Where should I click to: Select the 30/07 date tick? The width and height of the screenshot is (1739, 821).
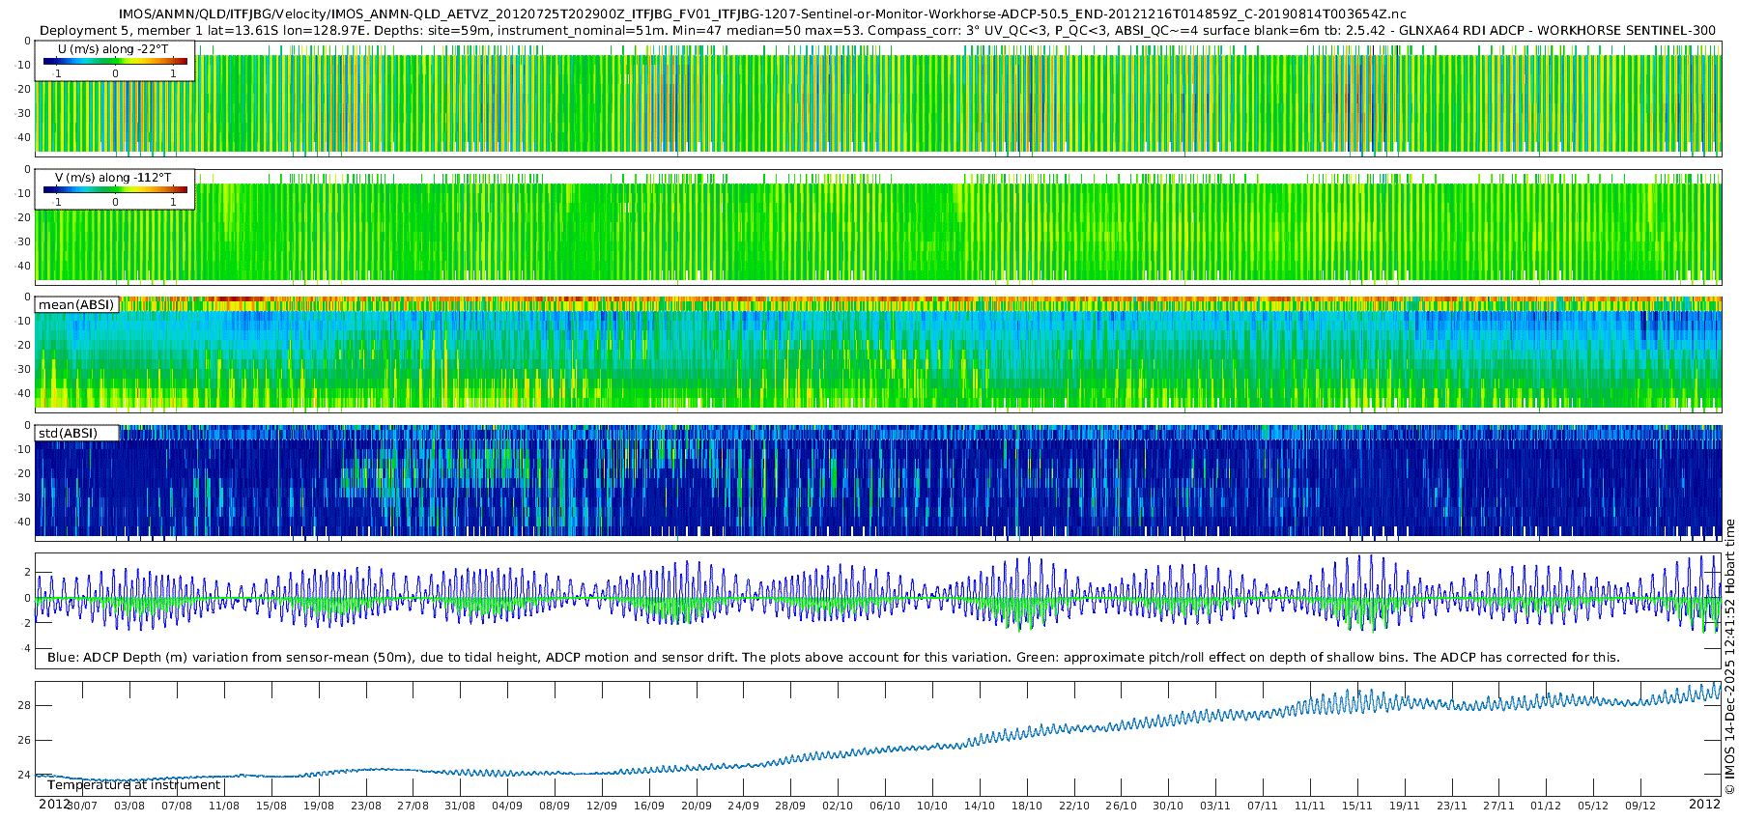[x=82, y=806]
